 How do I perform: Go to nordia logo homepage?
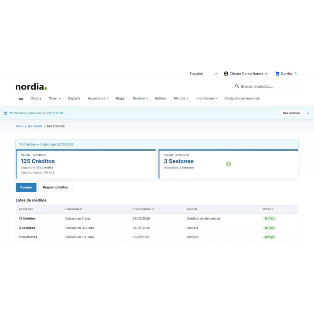[x=31, y=86]
